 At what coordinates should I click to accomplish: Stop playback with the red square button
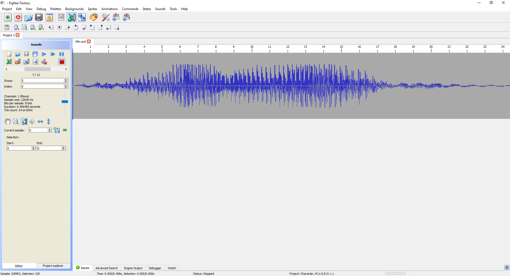click(x=62, y=62)
